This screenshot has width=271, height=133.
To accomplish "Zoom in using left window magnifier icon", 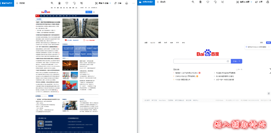I will [x=52, y=3].
